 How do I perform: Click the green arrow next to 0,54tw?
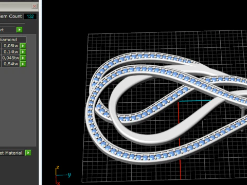(x=23, y=64)
